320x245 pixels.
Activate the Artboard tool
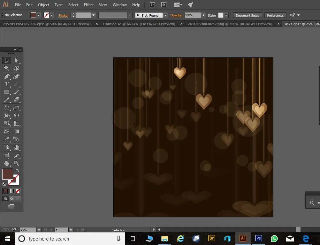pyautogui.click(x=6, y=156)
